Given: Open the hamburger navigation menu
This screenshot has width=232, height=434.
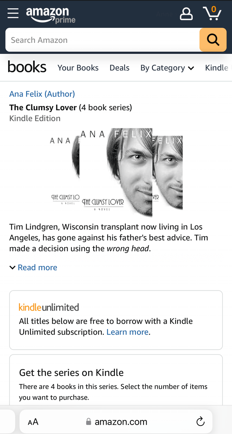Looking at the screenshot, I should pos(13,13).
